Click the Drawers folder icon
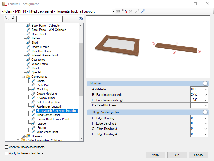 coord(28,136)
